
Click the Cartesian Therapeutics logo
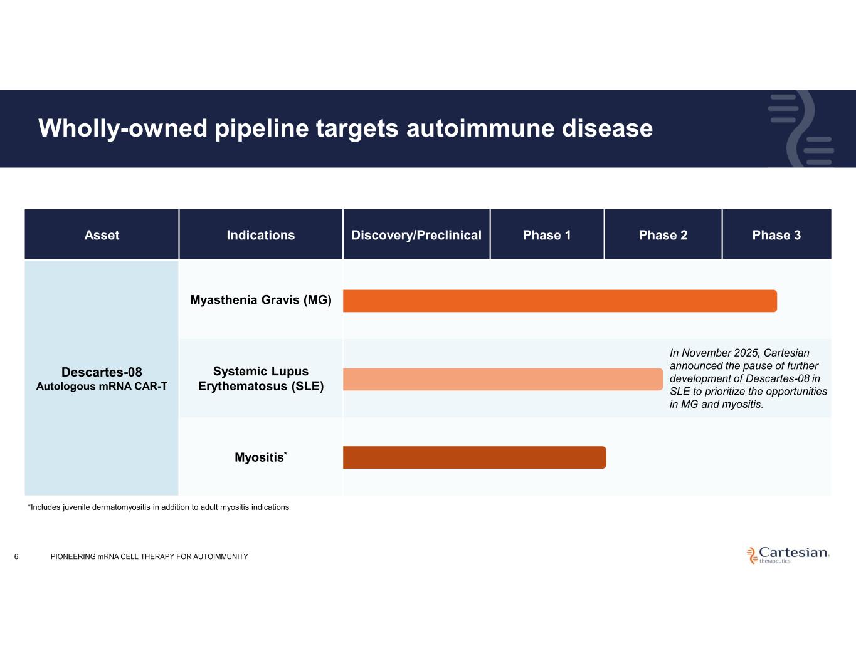point(788,554)
